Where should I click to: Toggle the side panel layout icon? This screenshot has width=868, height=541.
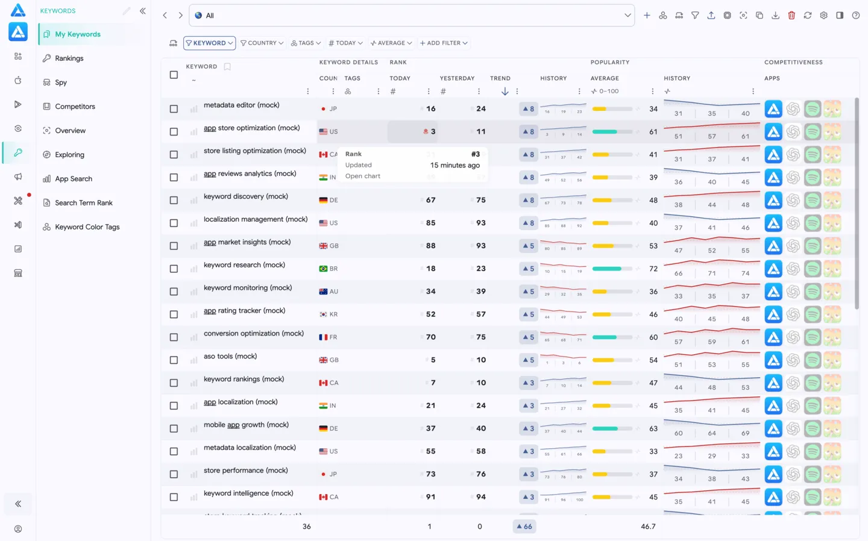point(840,16)
